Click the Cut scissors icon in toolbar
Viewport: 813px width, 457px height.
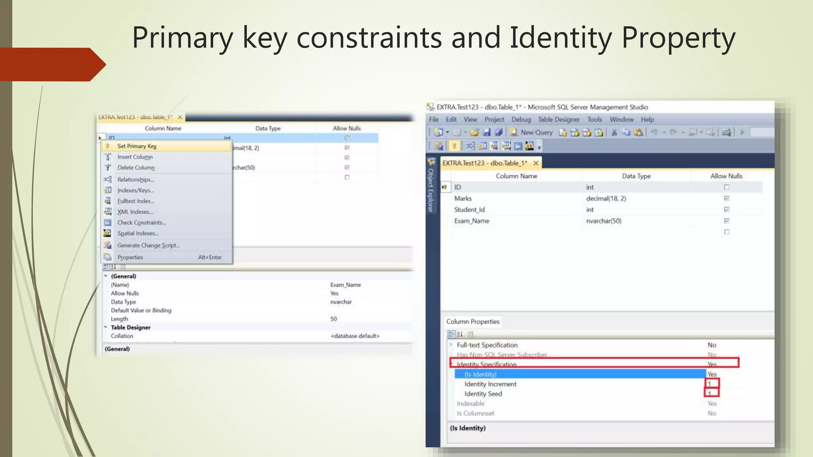tap(614, 132)
